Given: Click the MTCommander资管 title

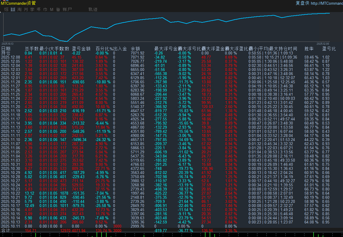Looking at the screenshot, I should point(18,3).
